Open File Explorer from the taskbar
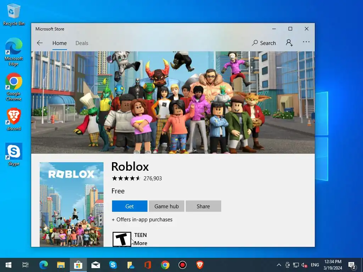Screen dimensions: 363x272 [61, 265]
